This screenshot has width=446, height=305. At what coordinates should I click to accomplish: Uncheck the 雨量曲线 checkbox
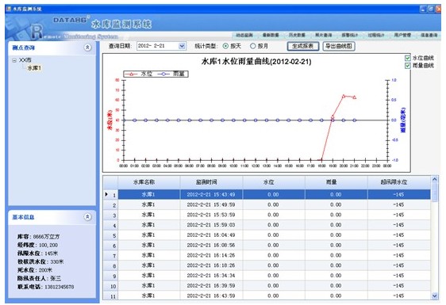pyautogui.click(x=407, y=66)
